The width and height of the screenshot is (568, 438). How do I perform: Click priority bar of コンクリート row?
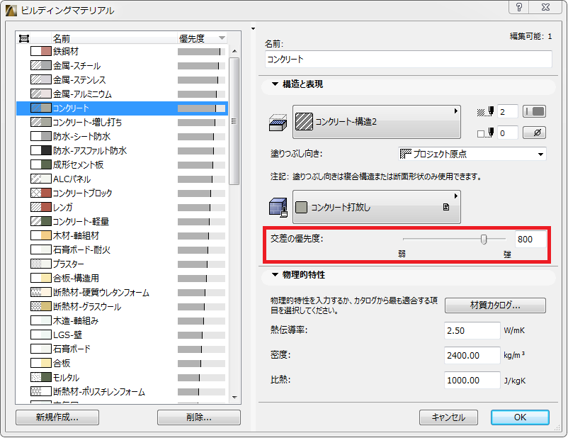(x=201, y=108)
